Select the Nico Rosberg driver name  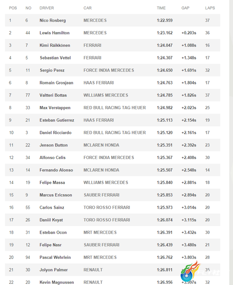(53, 20)
